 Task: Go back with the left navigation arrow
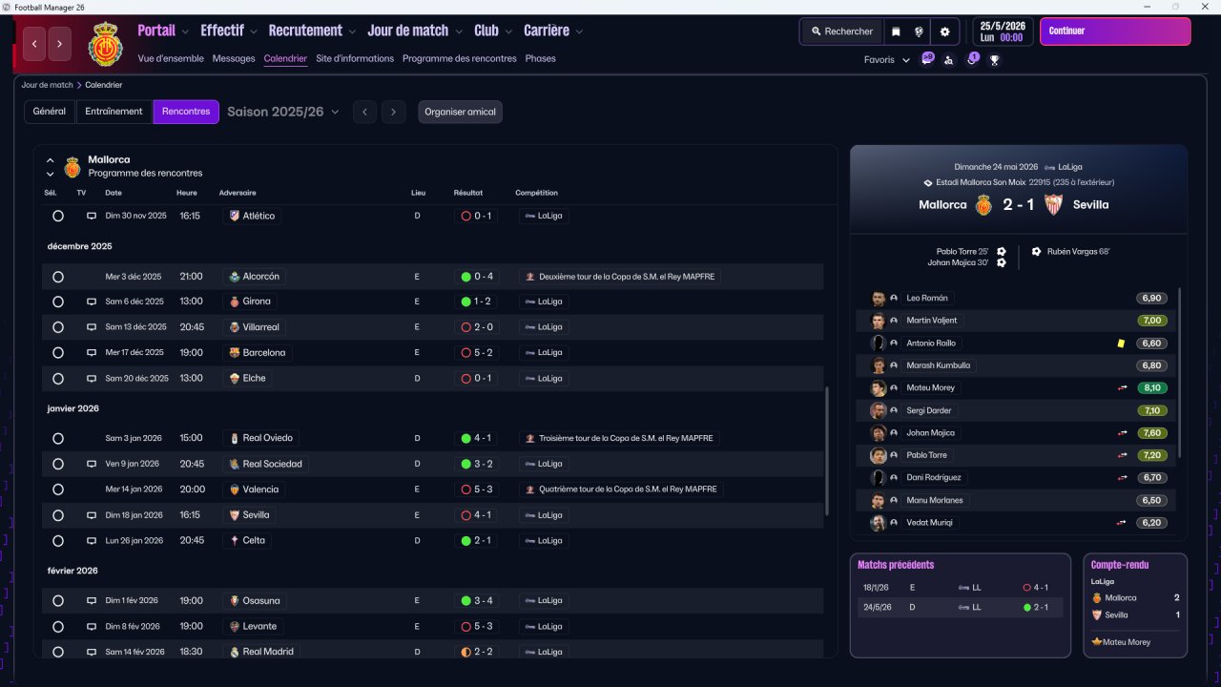(35, 43)
